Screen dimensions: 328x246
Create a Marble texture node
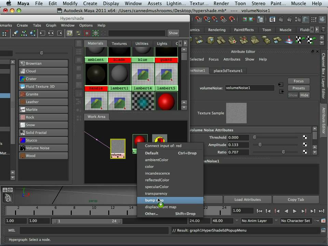[43, 109]
